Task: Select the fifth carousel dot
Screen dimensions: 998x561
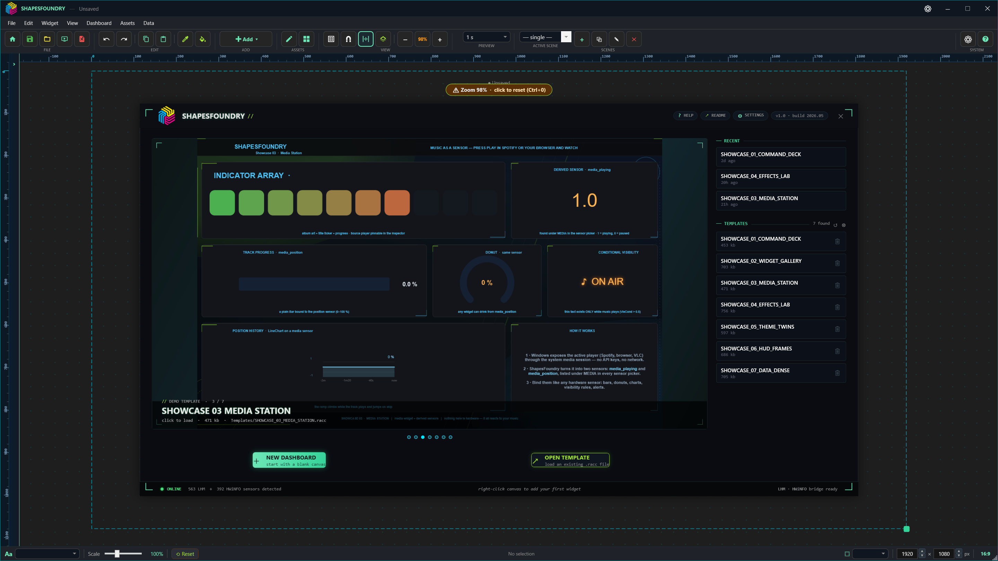Action: [x=437, y=437]
